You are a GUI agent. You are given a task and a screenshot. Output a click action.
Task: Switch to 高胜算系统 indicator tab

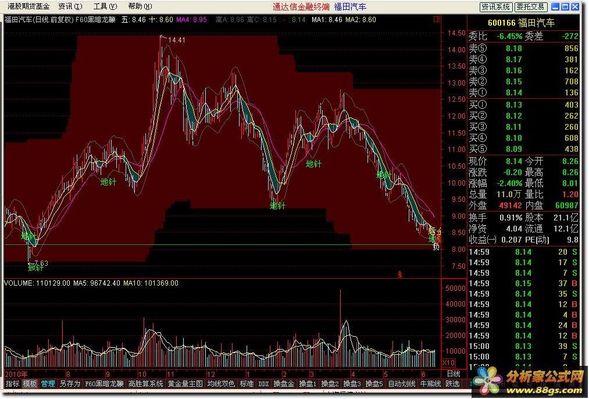tap(146, 384)
